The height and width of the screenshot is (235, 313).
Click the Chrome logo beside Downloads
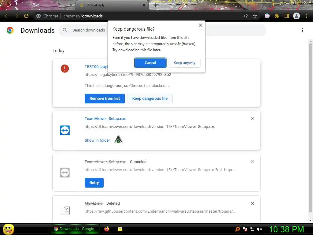(x=10, y=30)
